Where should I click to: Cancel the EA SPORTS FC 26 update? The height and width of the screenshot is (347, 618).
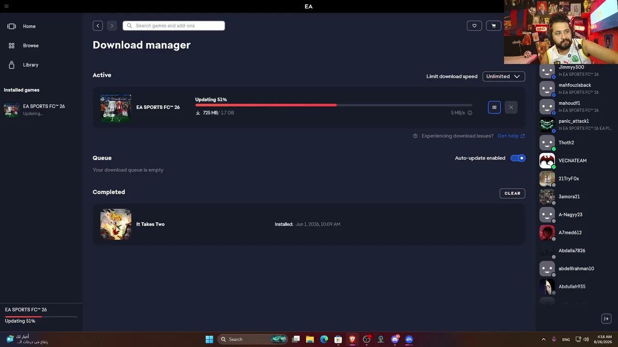(x=511, y=107)
